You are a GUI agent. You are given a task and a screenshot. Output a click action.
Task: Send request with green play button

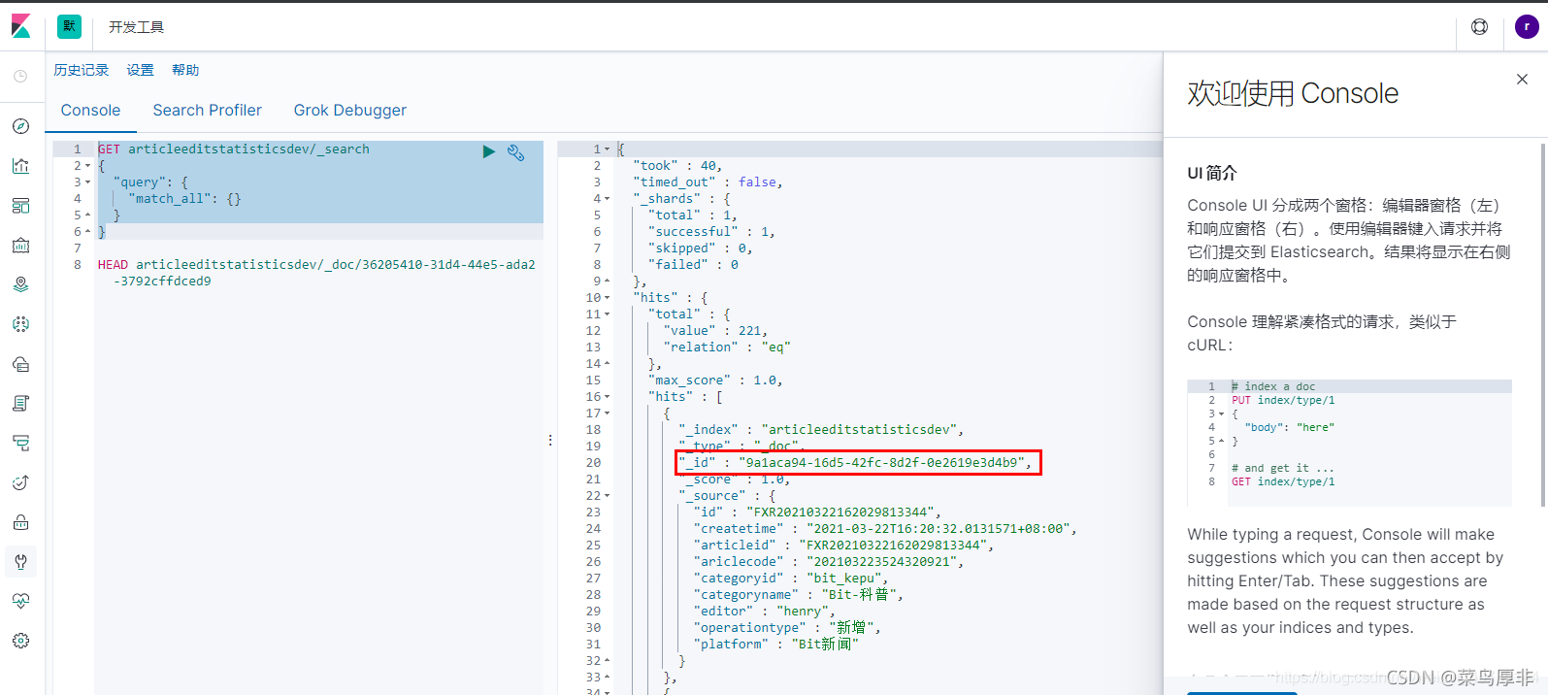pyautogui.click(x=489, y=151)
